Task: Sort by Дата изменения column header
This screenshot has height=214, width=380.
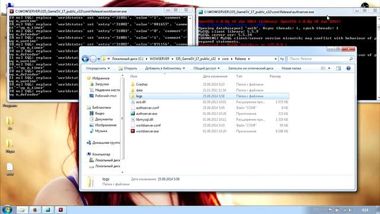Action: [x=215, y=76]
